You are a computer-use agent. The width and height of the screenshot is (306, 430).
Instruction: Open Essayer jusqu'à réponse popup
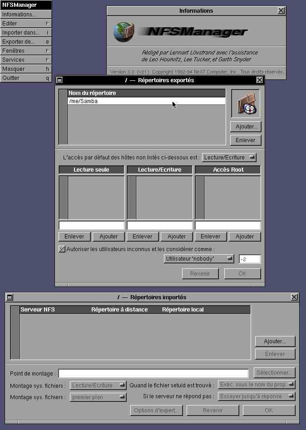tap(257, 396)
